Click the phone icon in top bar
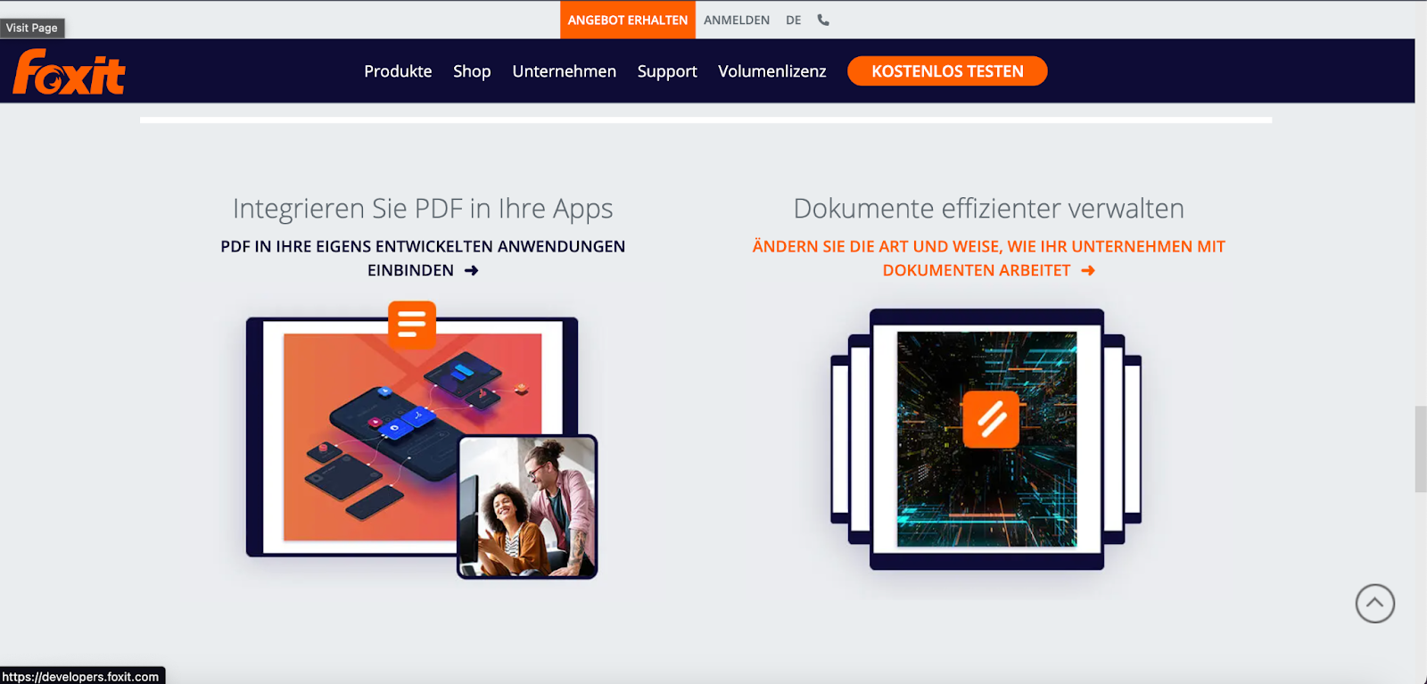The image size is (1427, 684). point(823,20)
